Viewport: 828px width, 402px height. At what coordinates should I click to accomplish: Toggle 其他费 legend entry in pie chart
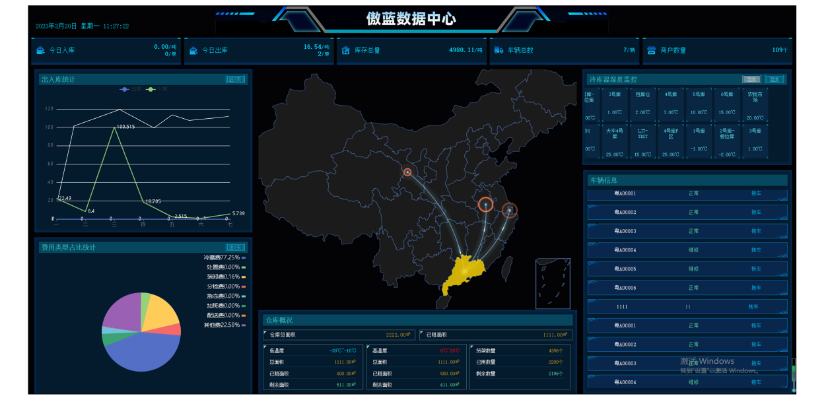tap(224, 325)
